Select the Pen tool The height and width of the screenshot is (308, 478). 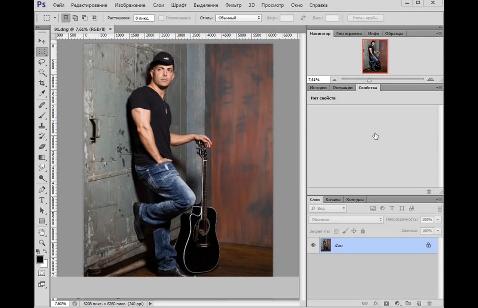click(x=42, y=190)
